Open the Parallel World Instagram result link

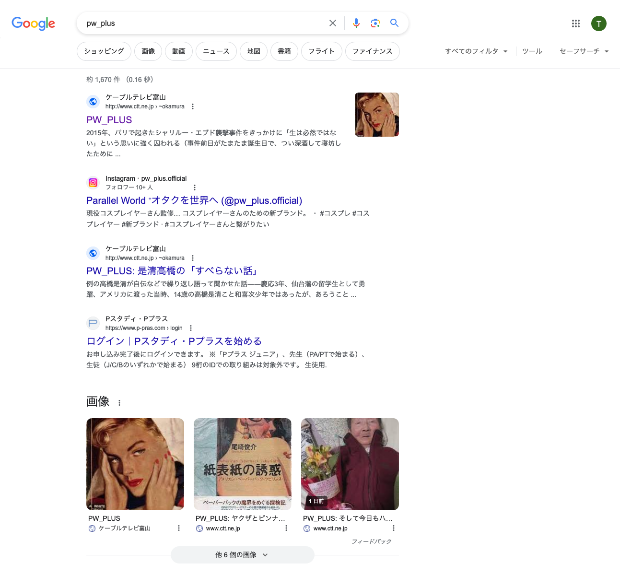pos(194,200)
